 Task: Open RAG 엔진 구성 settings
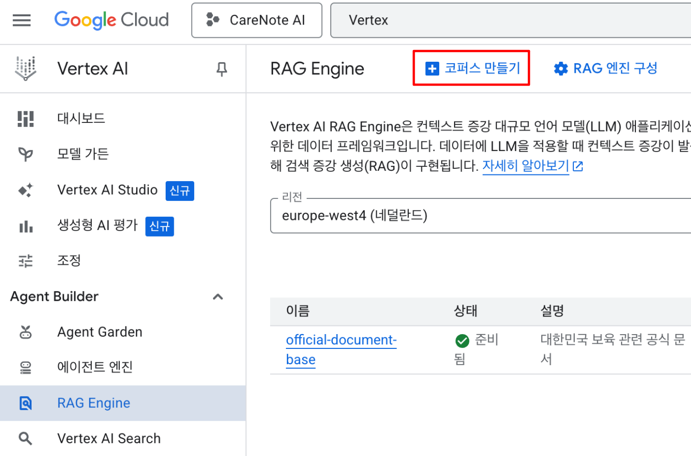605,68
